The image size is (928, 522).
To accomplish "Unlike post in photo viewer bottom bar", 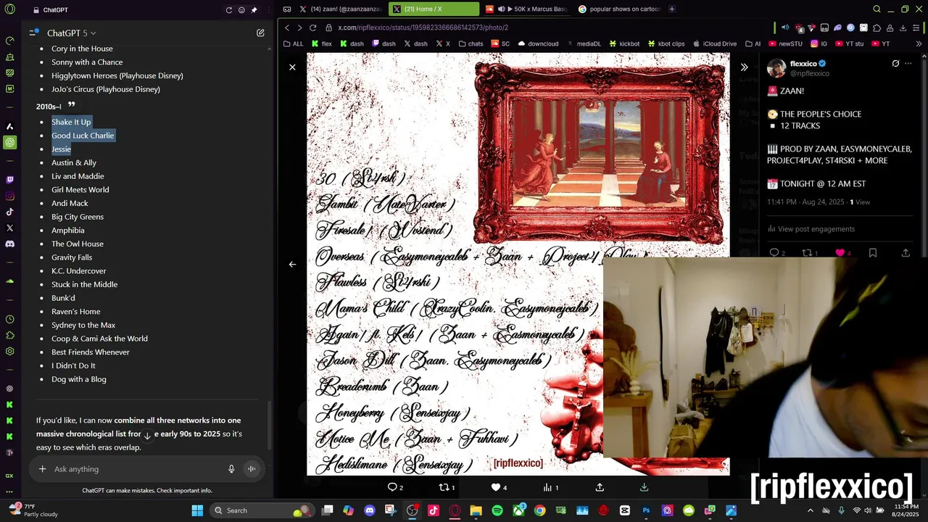I will (499, 487).
